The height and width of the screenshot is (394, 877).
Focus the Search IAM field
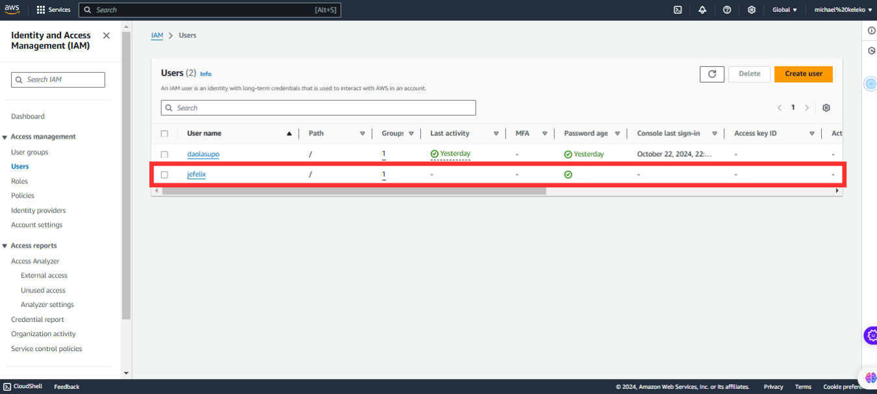[58, 79]
